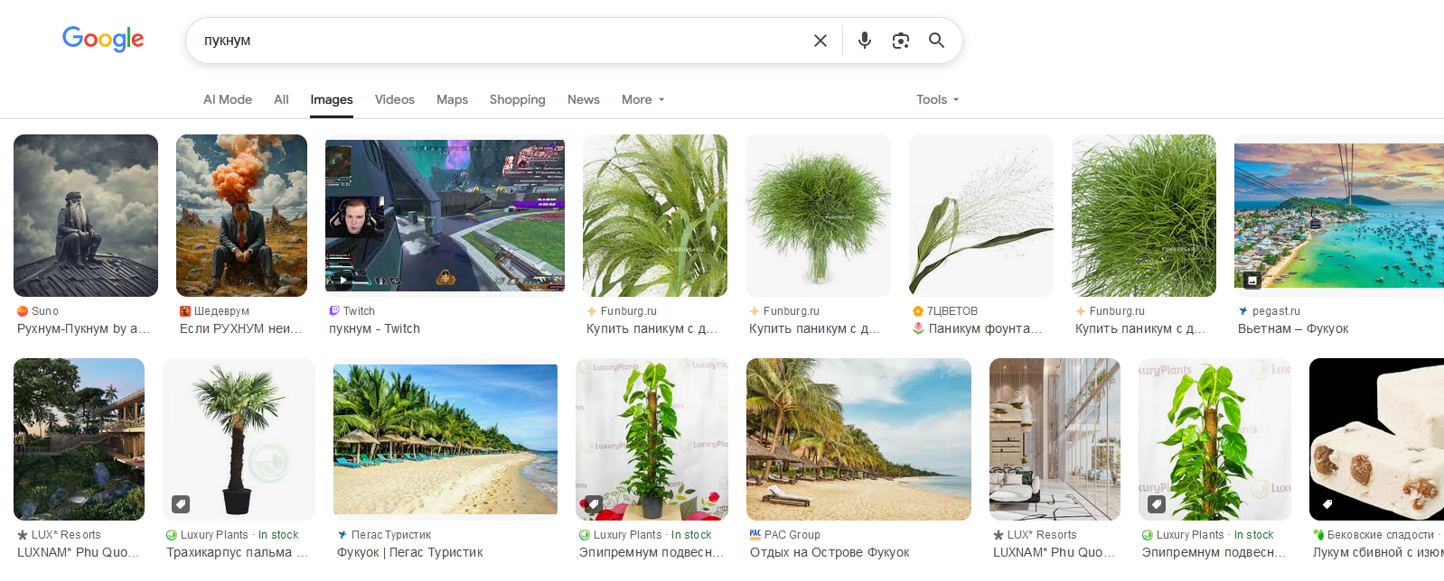Click the pegast.ru source favicon
This screenshot has width=1444, height=581.
coord(1243,311)
